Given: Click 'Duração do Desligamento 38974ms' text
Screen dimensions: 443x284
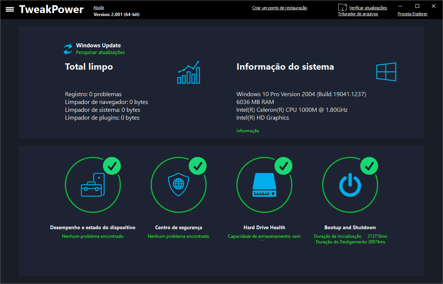Looking at the screenshot, I should pyautogui.click(x=350, y=242).
